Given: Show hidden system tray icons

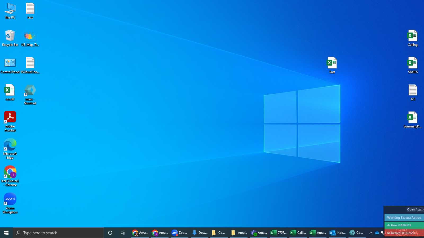Looking at the screenshot, I should pos(370,233).
